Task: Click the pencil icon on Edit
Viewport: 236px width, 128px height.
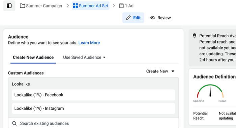Action: pos(128,18)
